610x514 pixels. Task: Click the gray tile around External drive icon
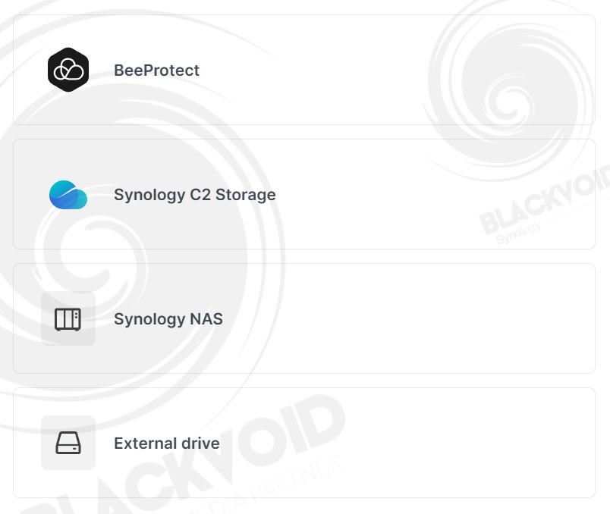(68, 443)
